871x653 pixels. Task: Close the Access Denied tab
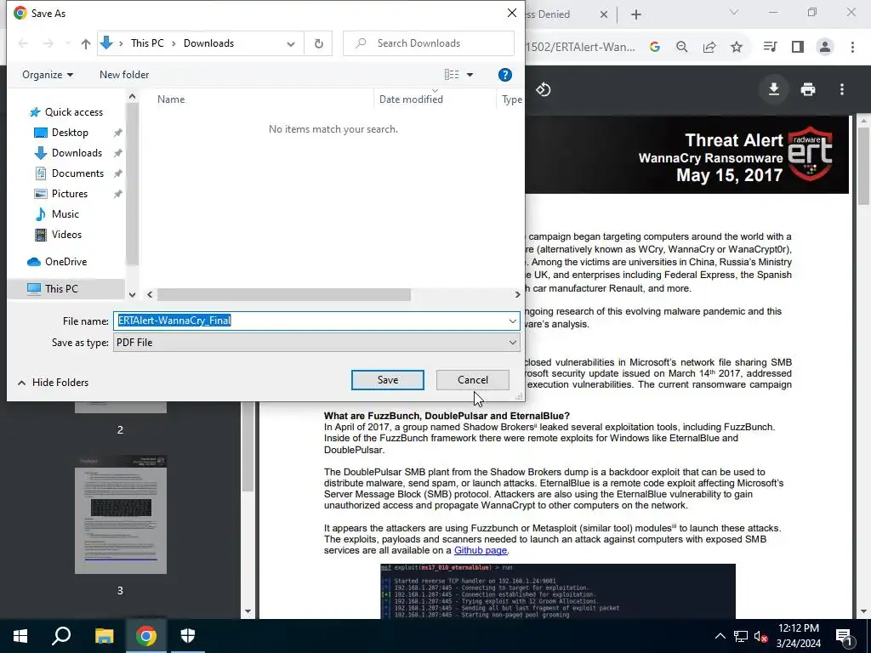pos(604,15)
